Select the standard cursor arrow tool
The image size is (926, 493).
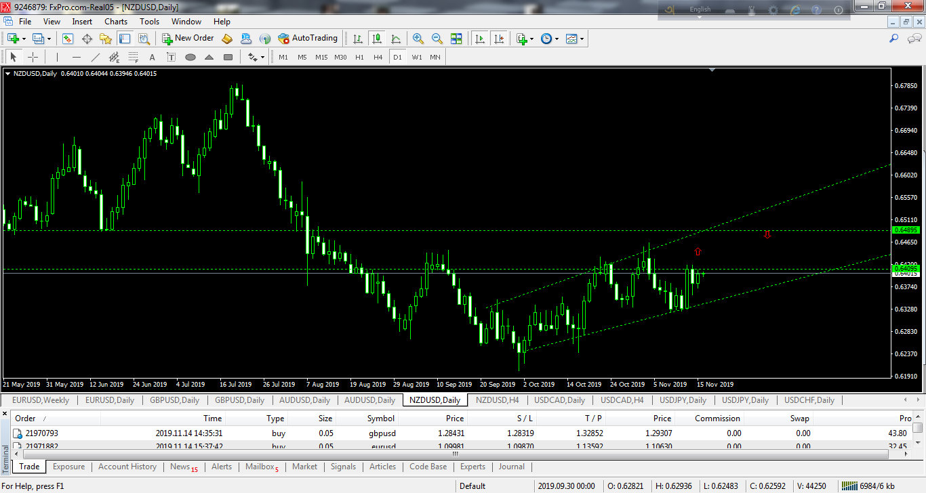click(13, 57)
